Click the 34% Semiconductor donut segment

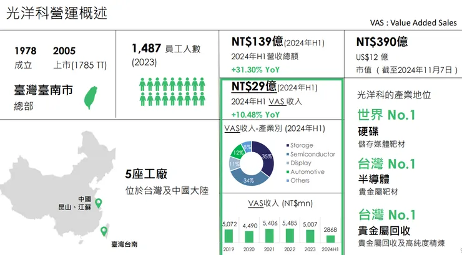(x=249, y=179)
